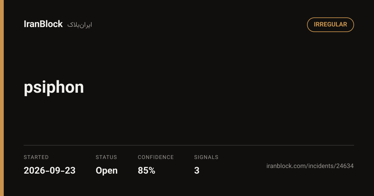The height and width of the screenshot is (196, 374).
Task: Click the orange accent bar on left edge
Action: click(x=2, y=98)
